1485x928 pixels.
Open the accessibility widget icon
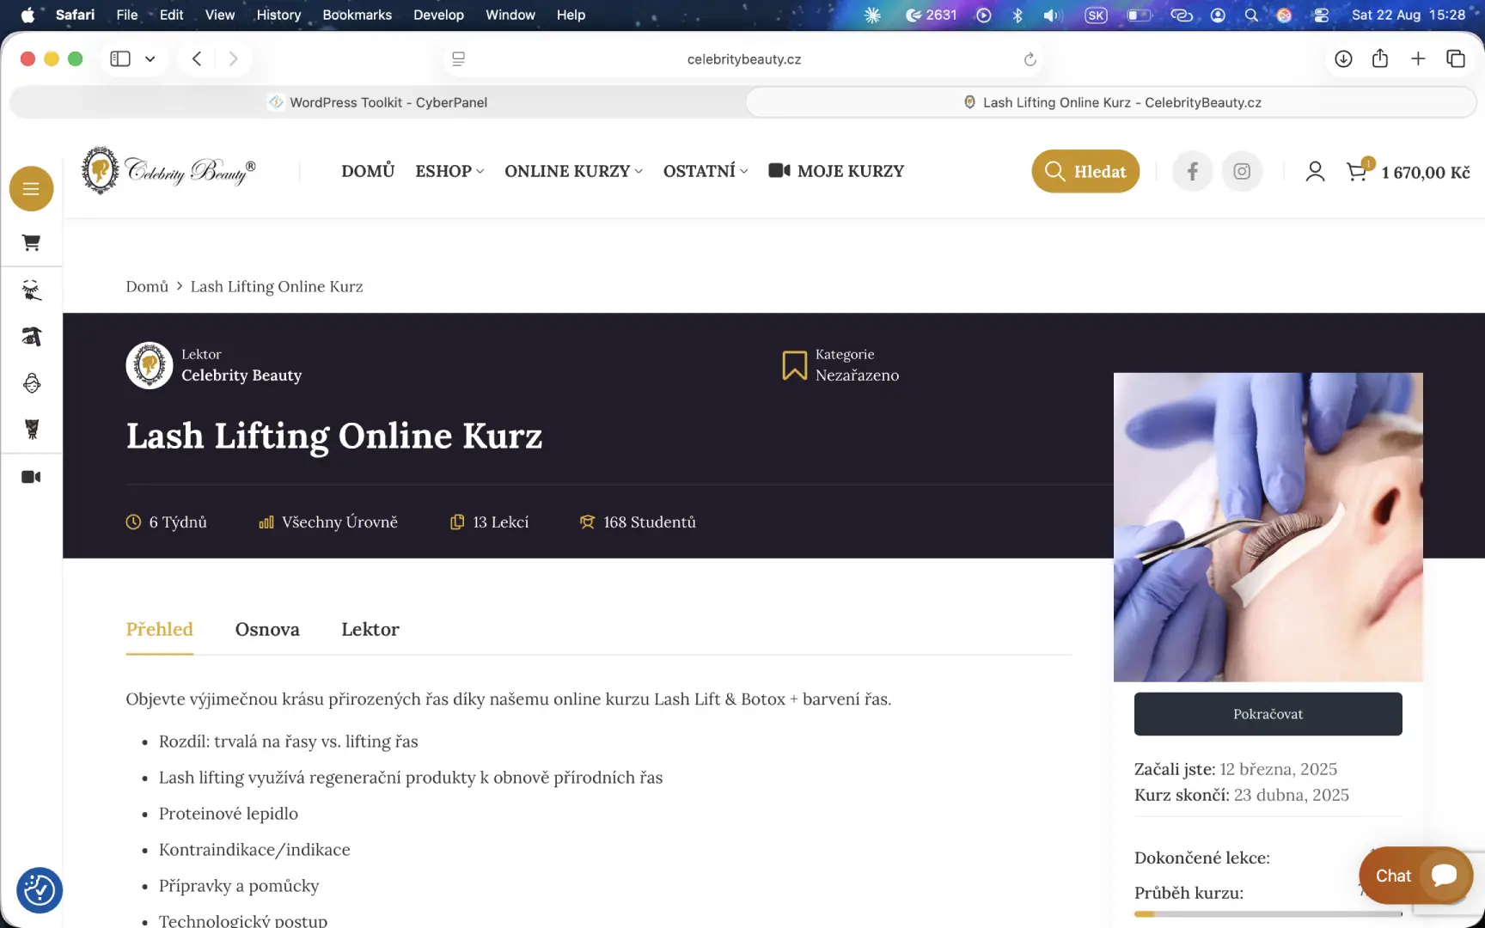coord(40,890)
